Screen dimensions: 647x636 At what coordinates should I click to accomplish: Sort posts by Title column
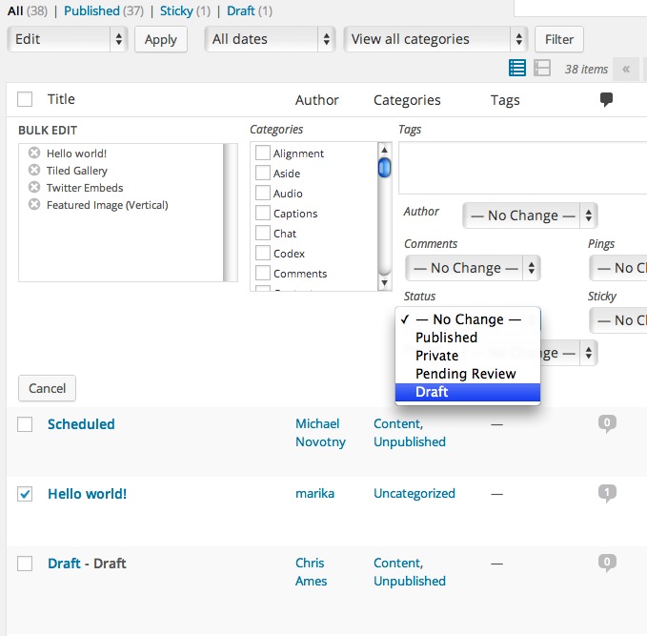click(x=61, y=99)
